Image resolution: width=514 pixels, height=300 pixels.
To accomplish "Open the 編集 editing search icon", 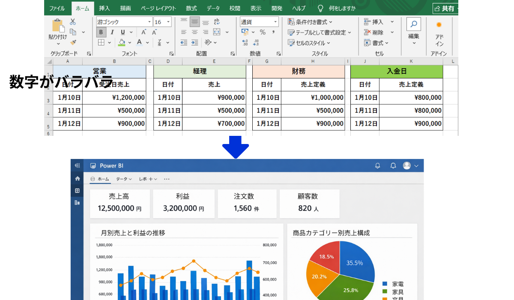I will 414,24.
